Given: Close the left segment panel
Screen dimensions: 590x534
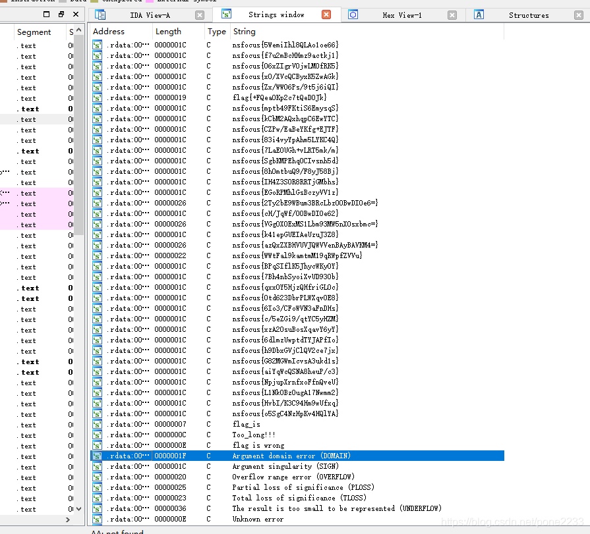Looking at the screenshot, I should pyautogui.click(x=76, y=14).
